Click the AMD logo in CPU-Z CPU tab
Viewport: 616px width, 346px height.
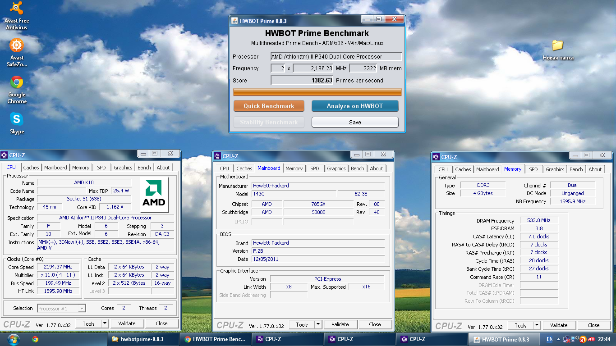154,195
